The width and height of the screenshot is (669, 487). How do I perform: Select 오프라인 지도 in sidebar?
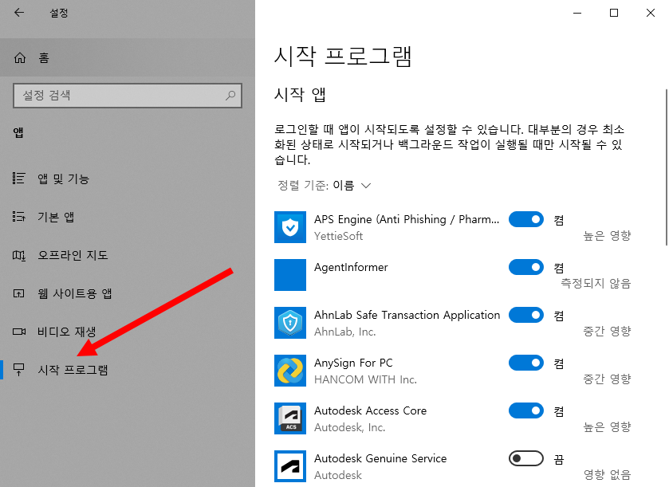127,255
